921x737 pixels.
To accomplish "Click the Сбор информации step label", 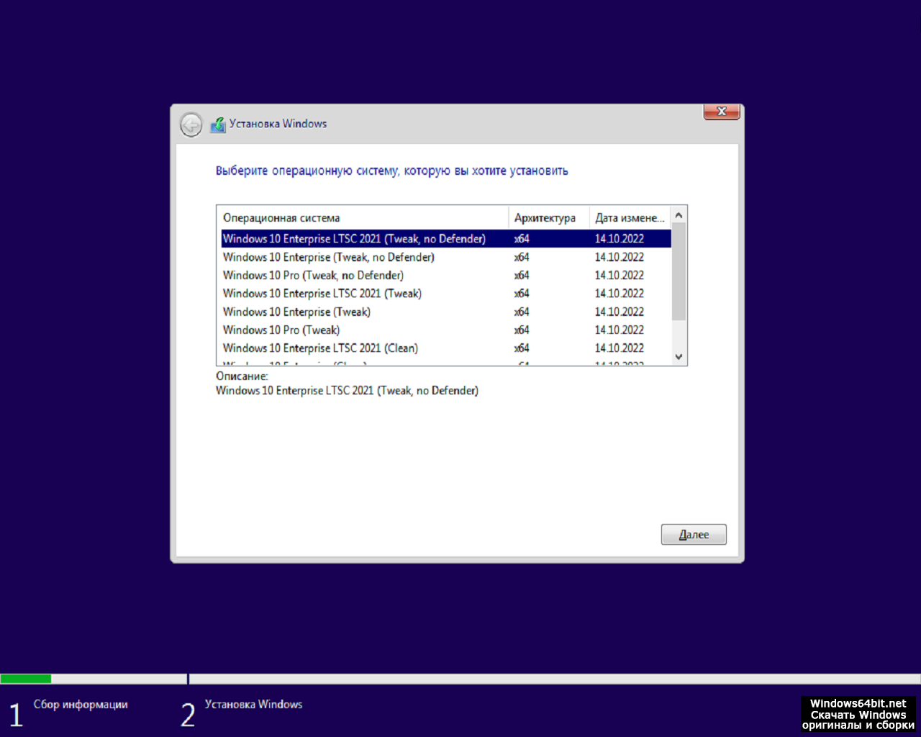I will pos(81,705).
